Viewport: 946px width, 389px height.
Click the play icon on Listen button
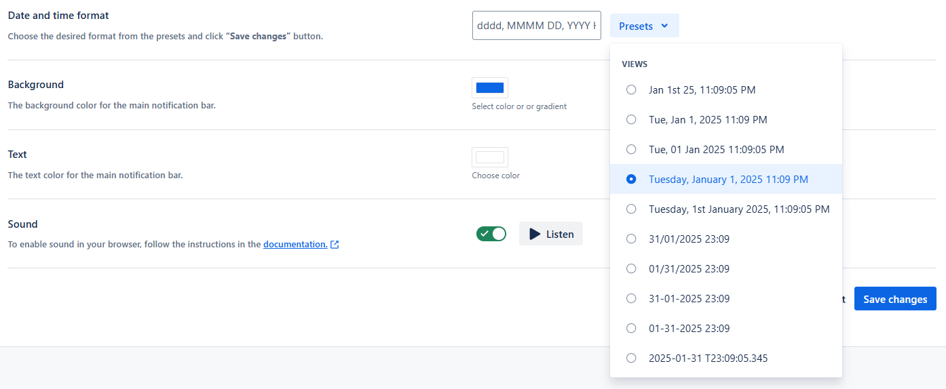tap(535, 234)
